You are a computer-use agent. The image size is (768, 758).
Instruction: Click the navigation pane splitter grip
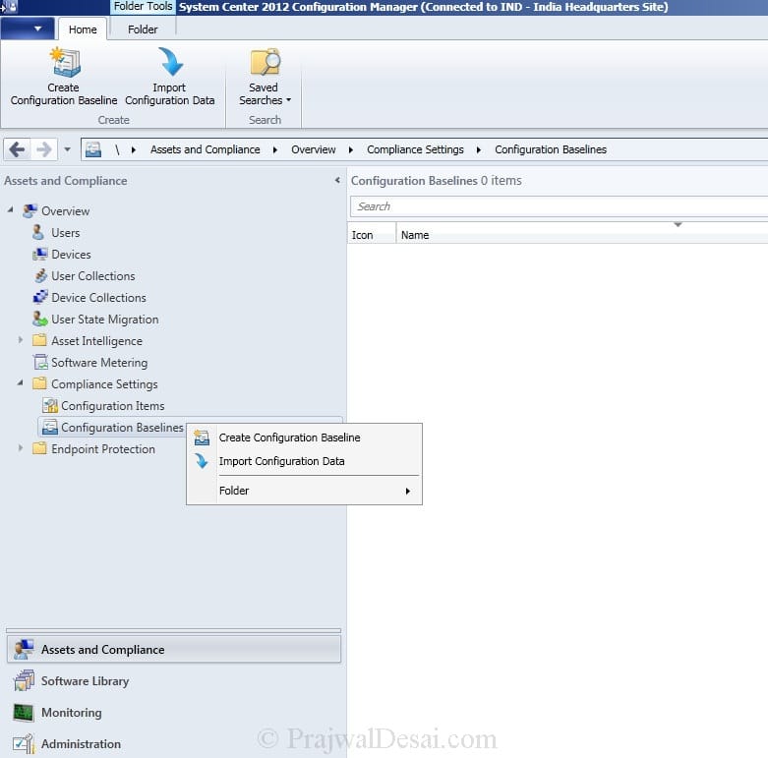point(174,630)
